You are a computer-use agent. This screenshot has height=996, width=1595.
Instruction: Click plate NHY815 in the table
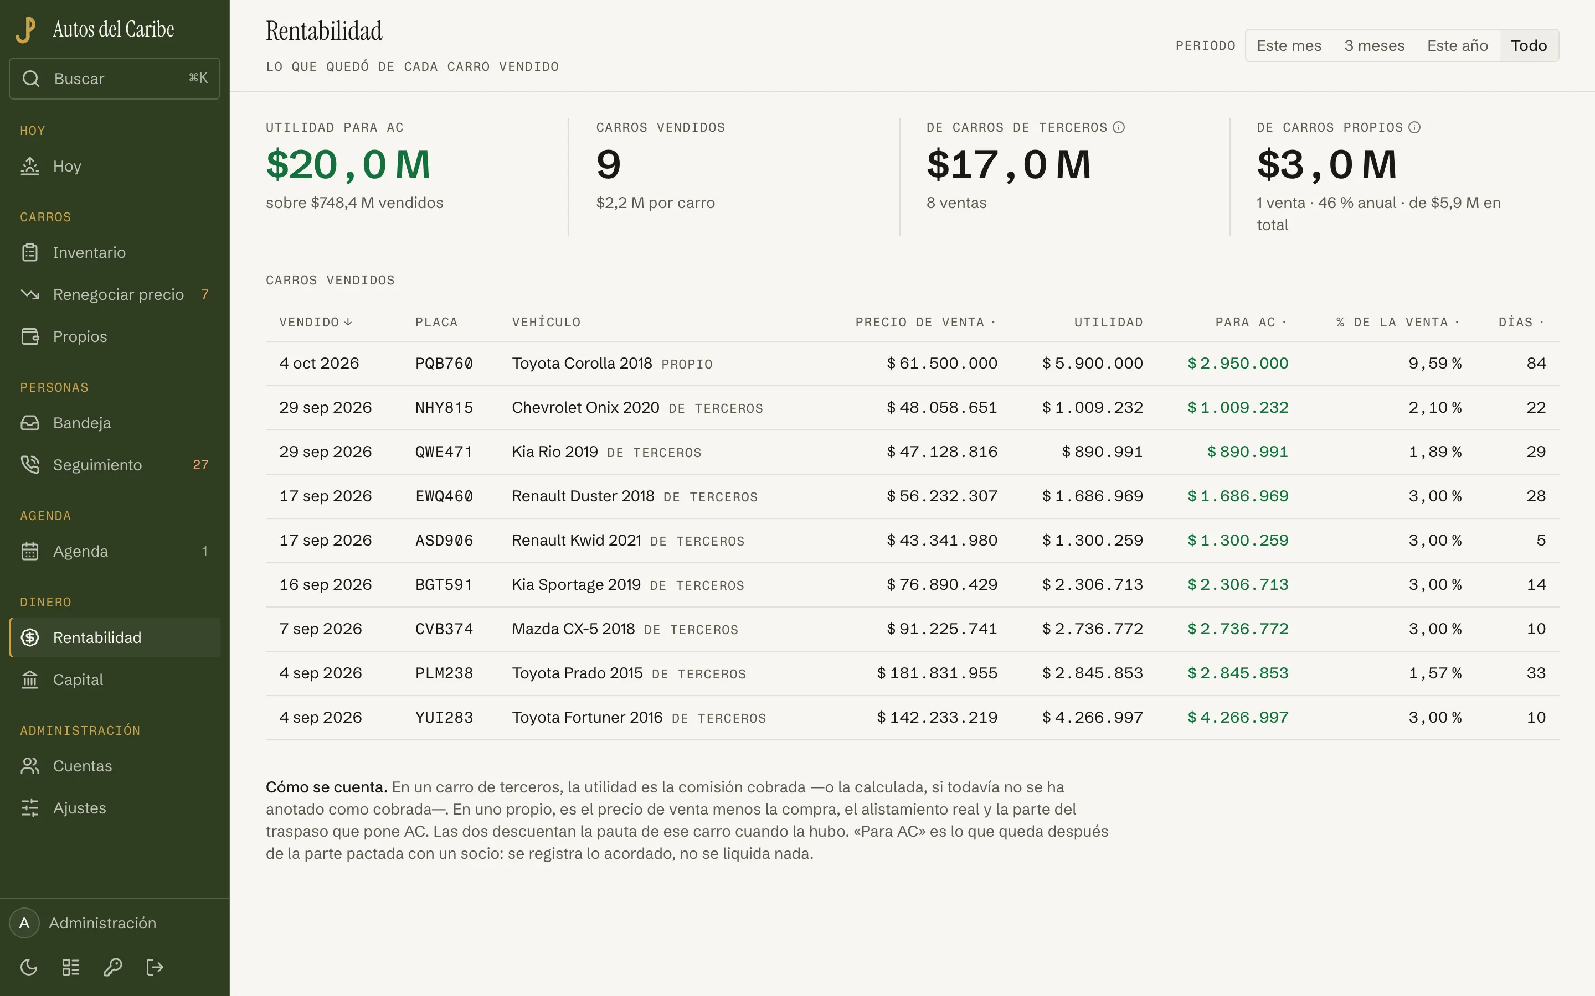(x=444, y=408)
